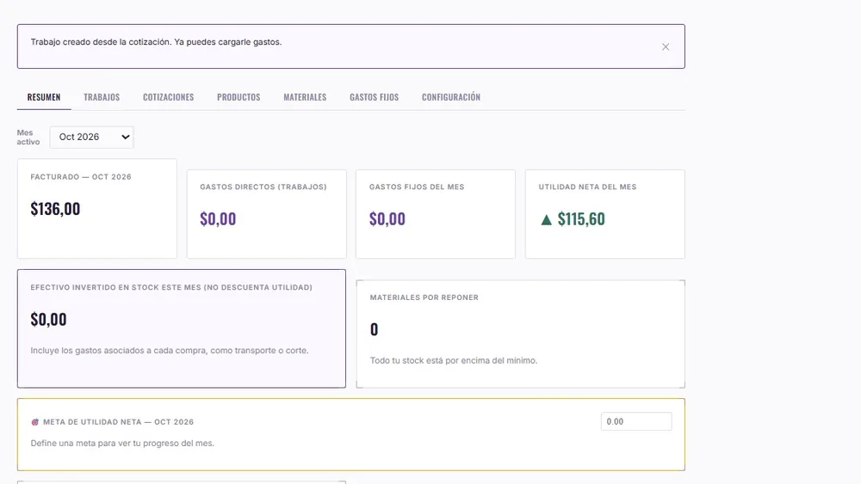Click the meta de utilidad neta input field
This screenshot has height=484, width=861.
click(636, 421)
